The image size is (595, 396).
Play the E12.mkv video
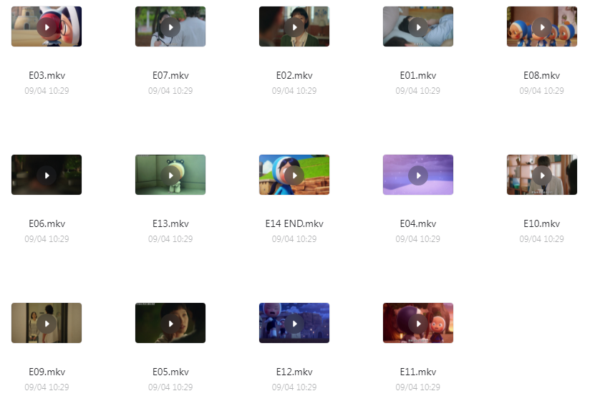294,324
